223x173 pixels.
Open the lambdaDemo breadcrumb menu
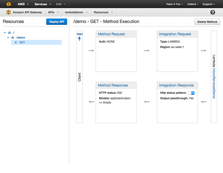pyautogui.click(x=76, y=12)
